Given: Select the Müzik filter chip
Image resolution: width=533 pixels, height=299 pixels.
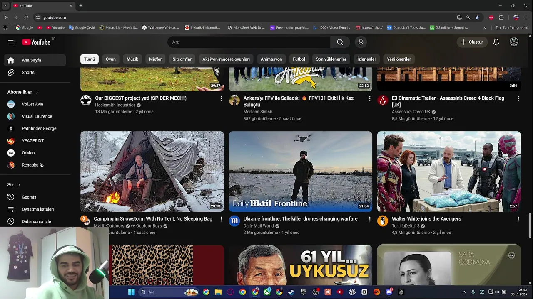Looking at the screenshot, I should click(x=132, y=59).
